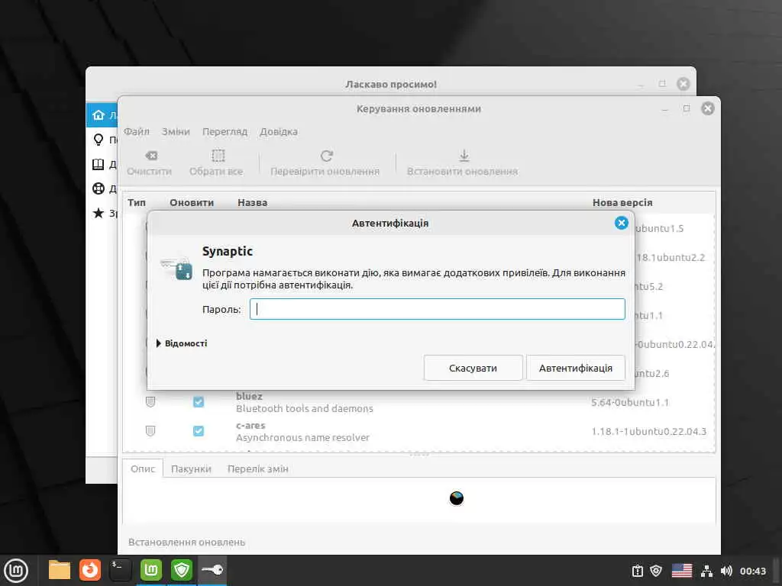Switch to the Mint Welcome taskbar item
782x586 pixels.
click(151, 570)
